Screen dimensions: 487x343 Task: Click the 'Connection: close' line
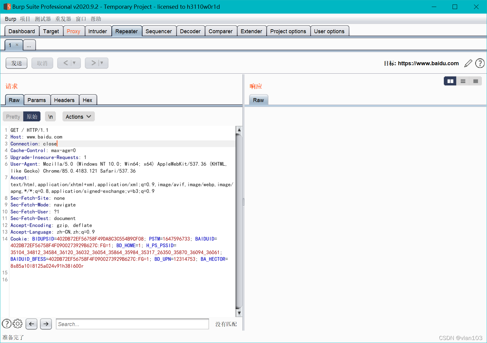(34, 144)
